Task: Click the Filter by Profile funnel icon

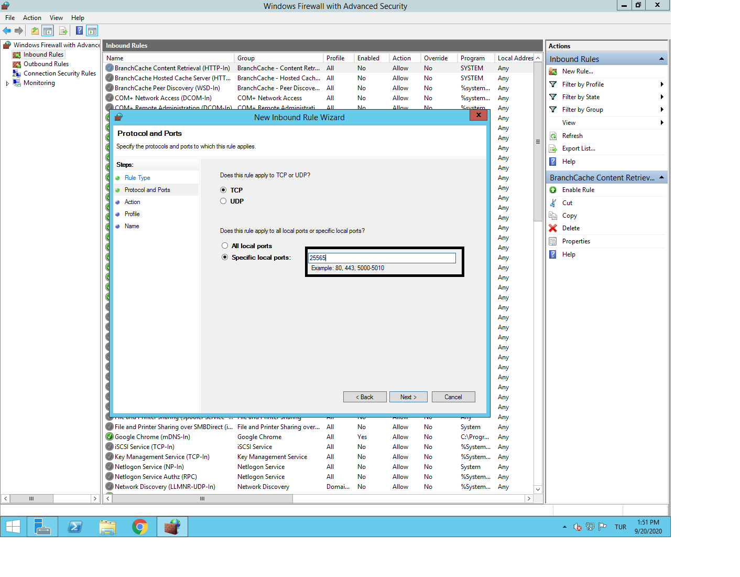Action: pyautogui.click(x=553, y=84)
